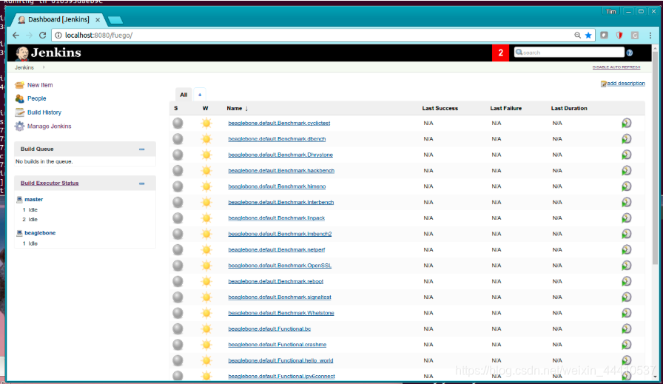Collapse the Build Executor Status panel
663x384 pixels.
[x=141, y=183]
